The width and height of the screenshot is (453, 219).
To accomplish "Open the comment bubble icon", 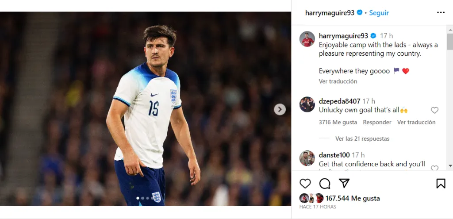I will (x=325, y=183).
